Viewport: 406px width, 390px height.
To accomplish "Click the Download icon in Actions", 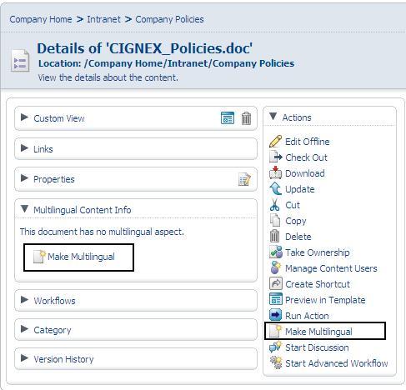I will coord(275,173).
